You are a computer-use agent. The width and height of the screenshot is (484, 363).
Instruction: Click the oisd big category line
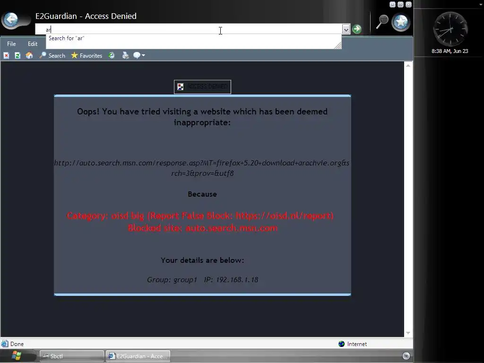(200, 216)
